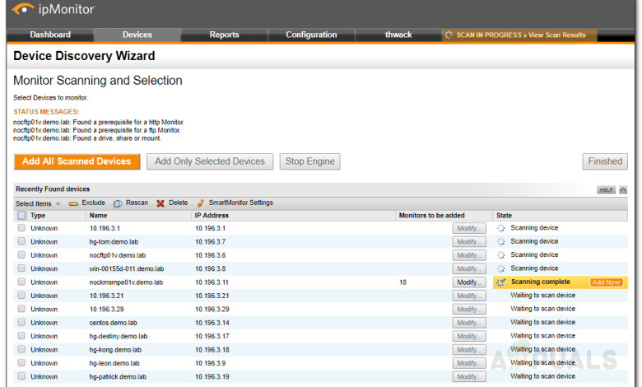Viewport: 642px width, 387px height.
Task: Click Modify button for 10.196.3.29
Action: (x=469, y=310)
